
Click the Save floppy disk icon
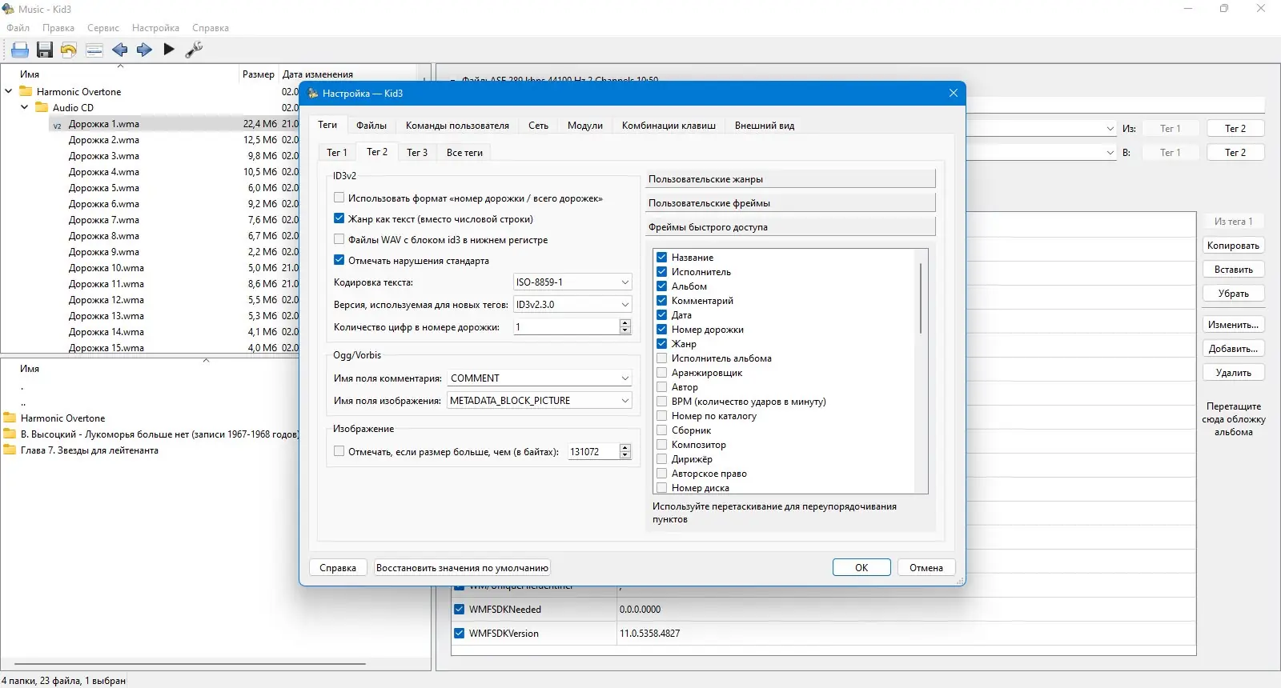point(45,50)
